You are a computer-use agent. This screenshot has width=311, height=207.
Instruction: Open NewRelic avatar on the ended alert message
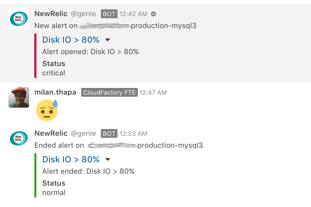click(x=19, y=138)
